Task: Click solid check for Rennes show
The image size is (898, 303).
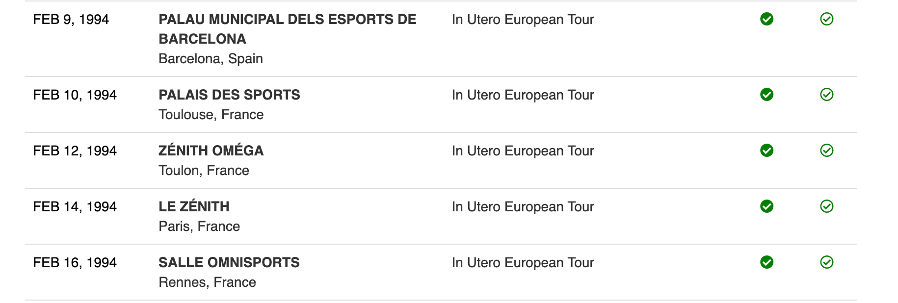Action: tap(766, 262)
